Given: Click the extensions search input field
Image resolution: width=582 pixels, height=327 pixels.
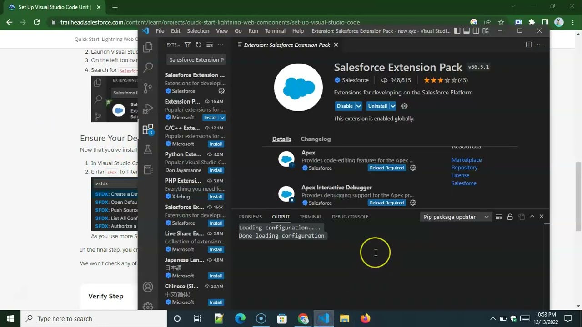Looking at the screenshot, I should coord(196,60).
